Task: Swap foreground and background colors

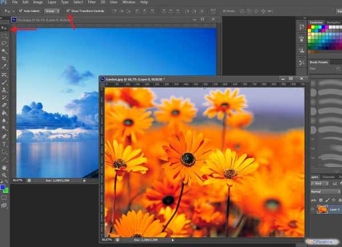Action: pyautogui.click(x=7, y=182)
